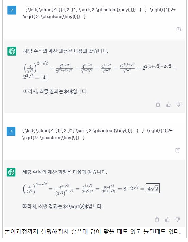Edit the second LaTeX prompt message
188x242 pixels.
coord(177,150)
